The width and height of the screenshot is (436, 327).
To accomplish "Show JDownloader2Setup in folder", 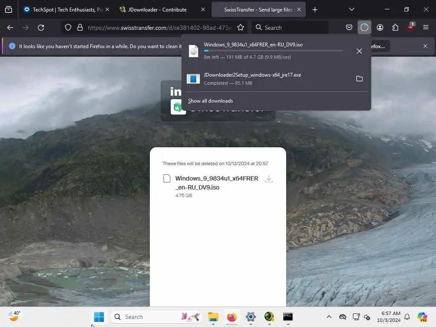I will [x=359, y=79].
